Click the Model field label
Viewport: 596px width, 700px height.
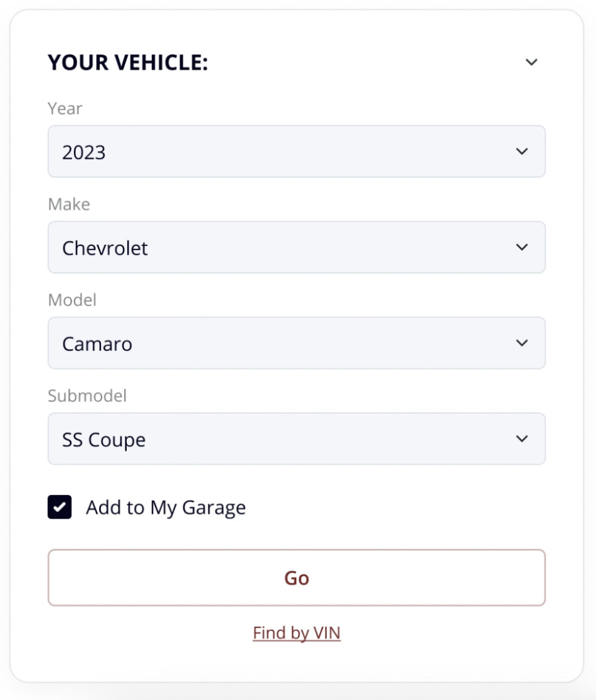72,300
